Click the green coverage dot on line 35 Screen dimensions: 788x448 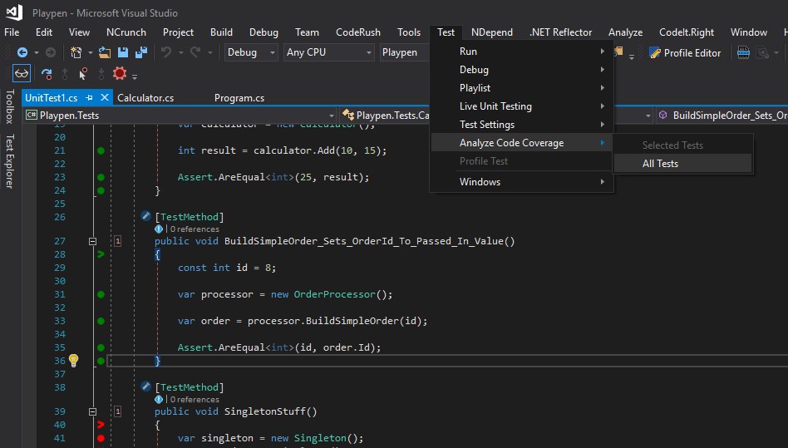coord(101,347)
